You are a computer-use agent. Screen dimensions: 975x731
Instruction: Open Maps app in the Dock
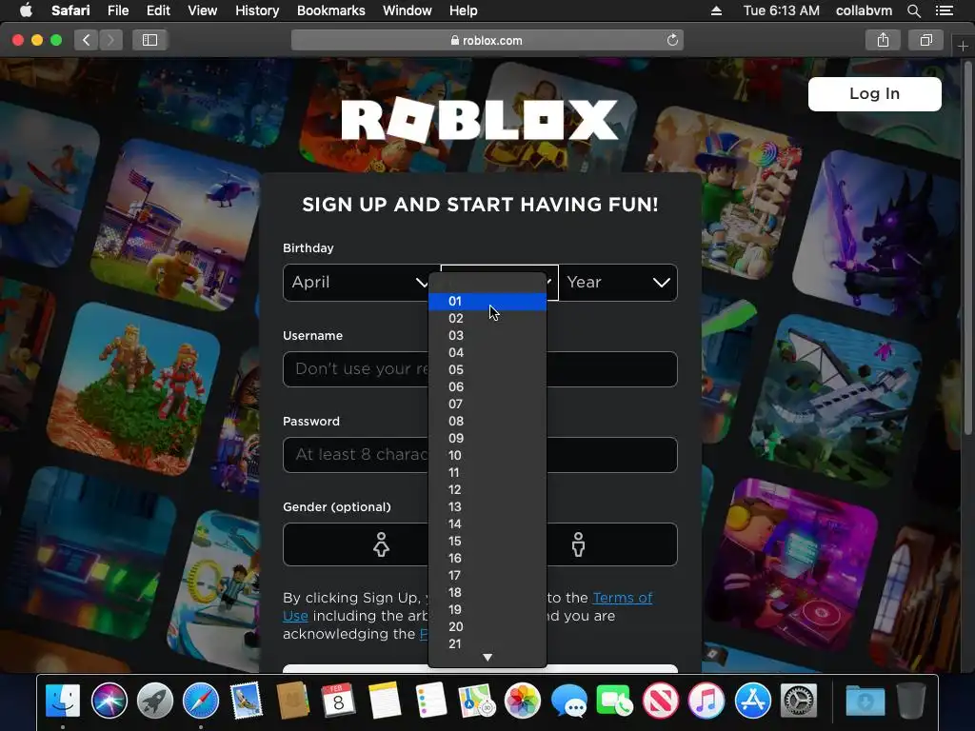click(x=476, y=701)
